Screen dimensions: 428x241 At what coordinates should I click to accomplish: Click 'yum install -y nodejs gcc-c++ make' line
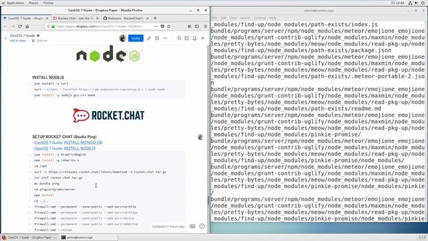[65, 95]
